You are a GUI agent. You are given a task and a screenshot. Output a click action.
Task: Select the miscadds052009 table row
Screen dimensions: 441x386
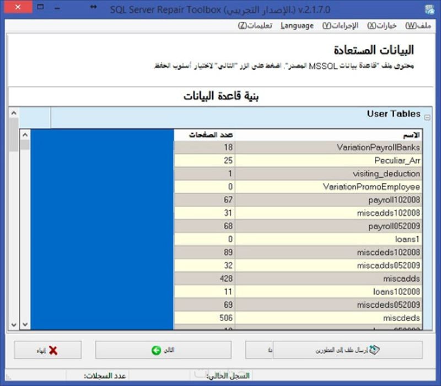[x=298, y=265]
